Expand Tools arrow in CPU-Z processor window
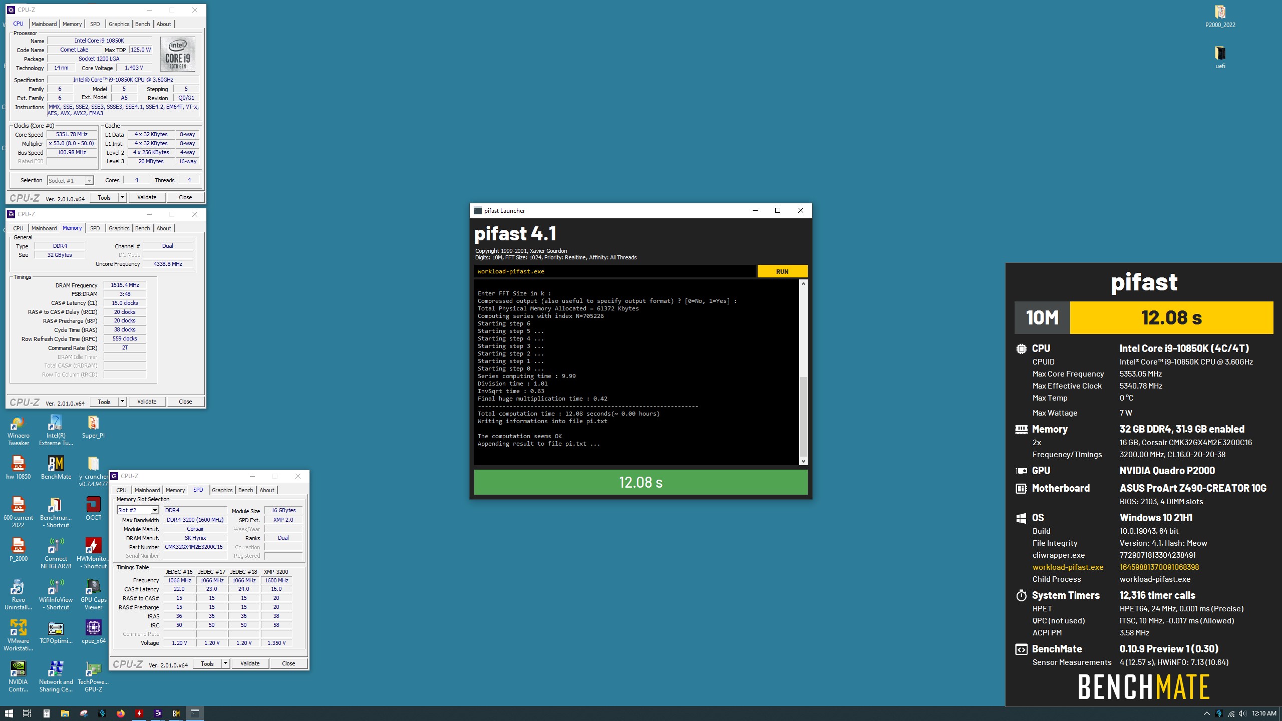 click(122, 197)
